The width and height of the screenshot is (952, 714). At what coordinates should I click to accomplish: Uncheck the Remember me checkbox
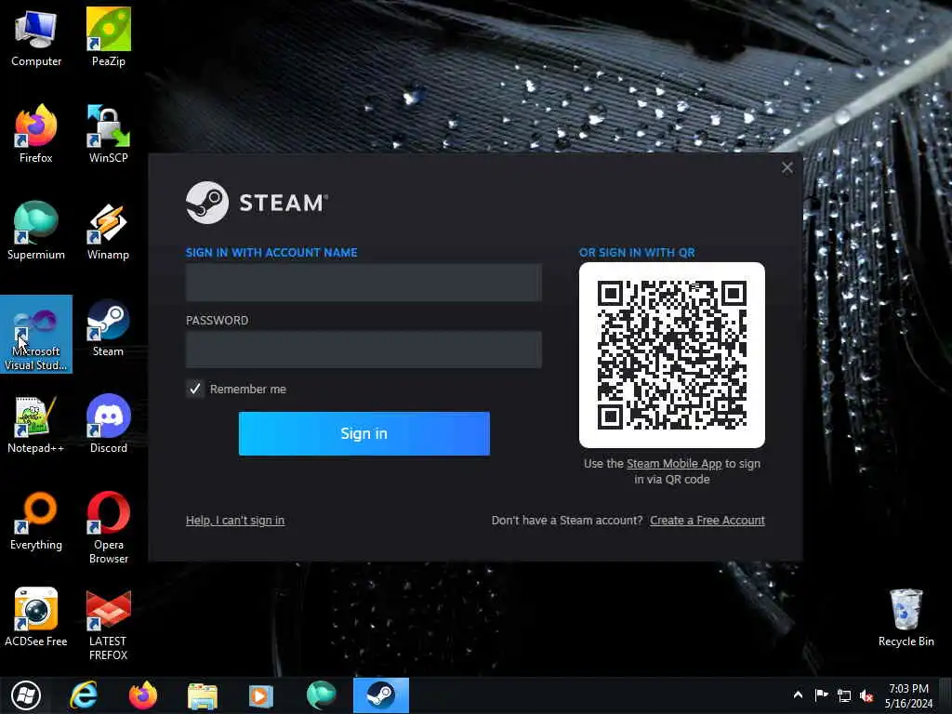195,389
